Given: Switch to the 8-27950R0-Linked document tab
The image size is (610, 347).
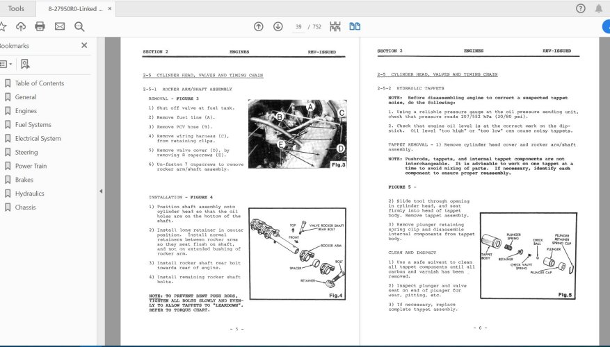Looking at the screenshot, I should [75, 8].
